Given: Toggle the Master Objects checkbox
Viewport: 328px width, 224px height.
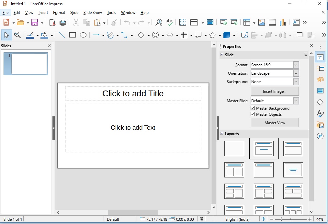Looking at the screenshot, I should (x=253, y=114).
